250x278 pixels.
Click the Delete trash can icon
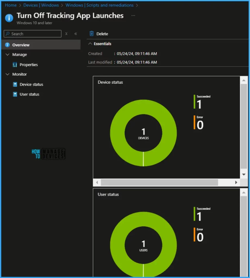[x=92, y=33]
